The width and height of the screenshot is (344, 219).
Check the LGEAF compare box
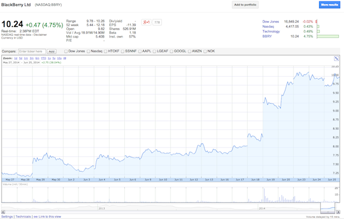pyautogui.click(x=154, y=51)
